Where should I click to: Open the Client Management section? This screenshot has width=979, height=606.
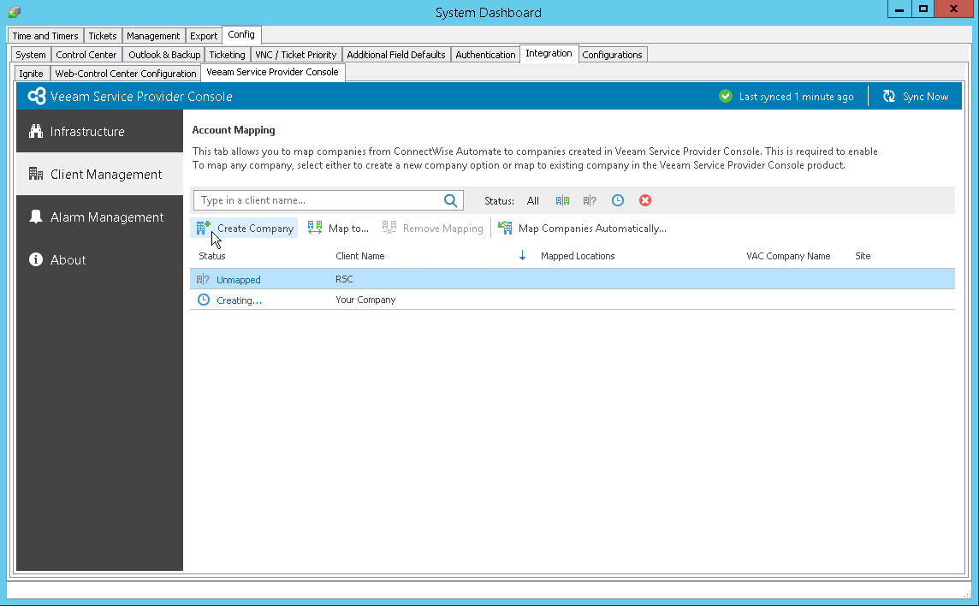coord(100,175)
